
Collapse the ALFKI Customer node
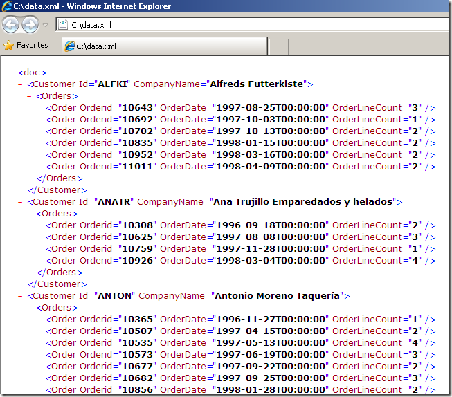click(x=20, y=84)
